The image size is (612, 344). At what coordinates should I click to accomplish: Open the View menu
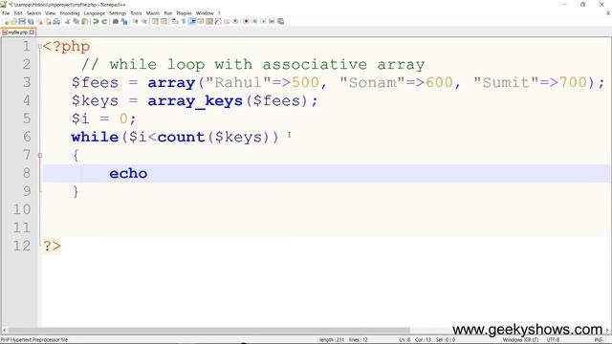tap(51, 13)
